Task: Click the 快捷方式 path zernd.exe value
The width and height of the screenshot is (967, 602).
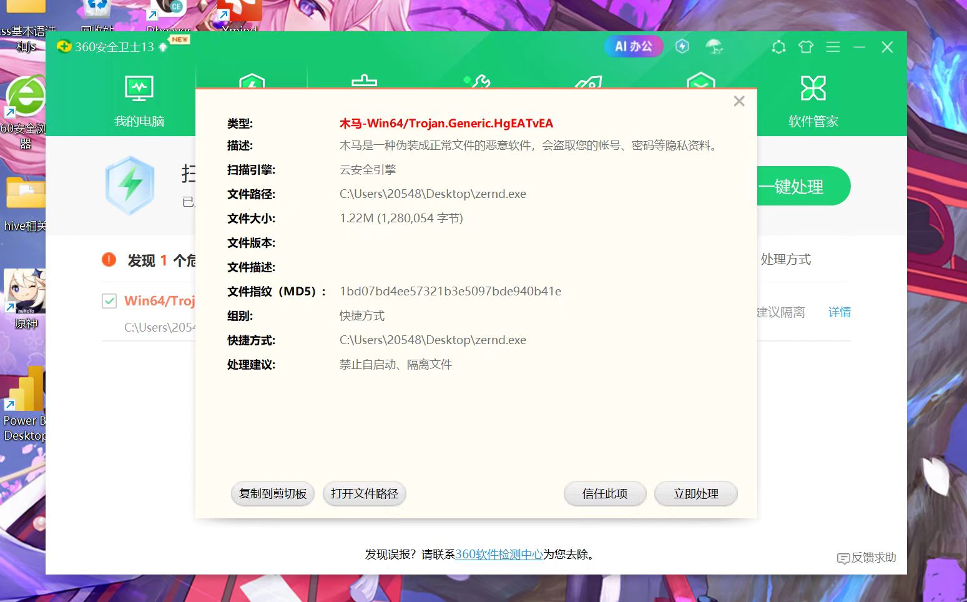Action: click(433, 340)
